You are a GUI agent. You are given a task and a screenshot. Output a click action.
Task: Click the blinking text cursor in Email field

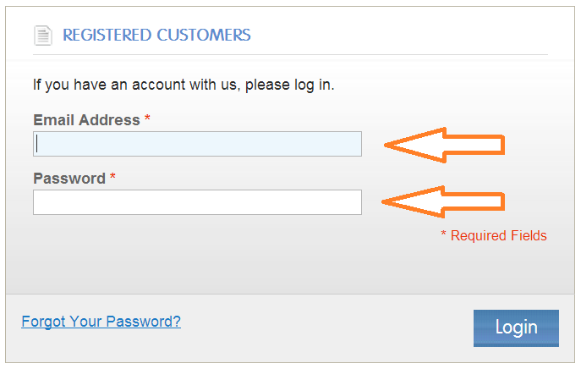(x=37, y=144)
